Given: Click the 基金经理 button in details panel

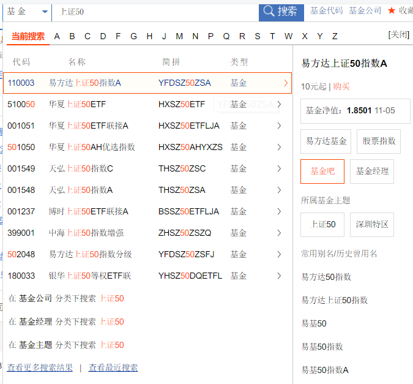Looking at the screenshot, I should click(372, 171).
